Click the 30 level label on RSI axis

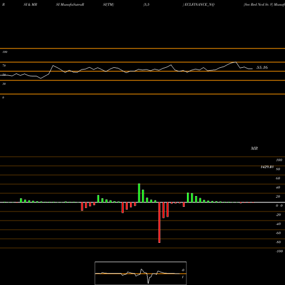point(4,84)
